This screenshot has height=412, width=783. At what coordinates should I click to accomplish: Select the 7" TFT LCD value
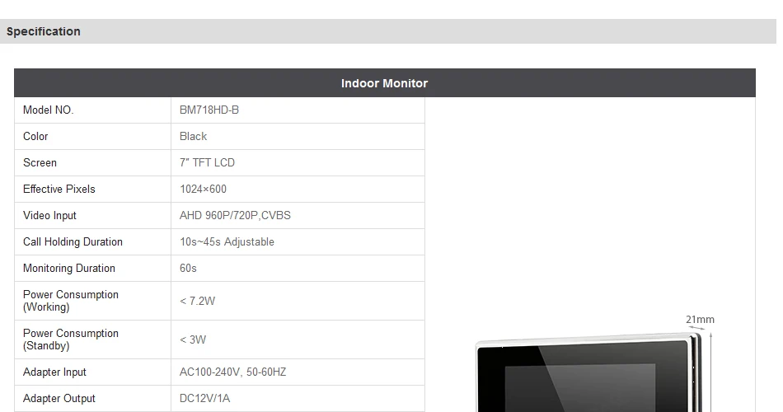tap(207, 163)
